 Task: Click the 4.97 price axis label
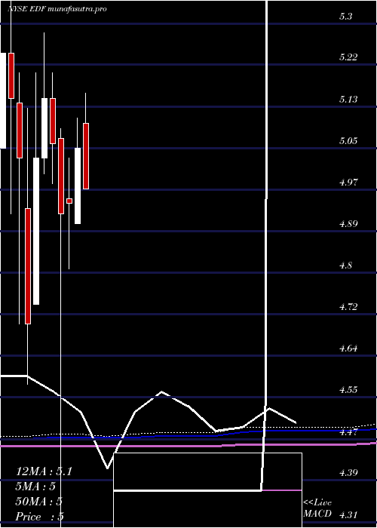pos(348,183)
